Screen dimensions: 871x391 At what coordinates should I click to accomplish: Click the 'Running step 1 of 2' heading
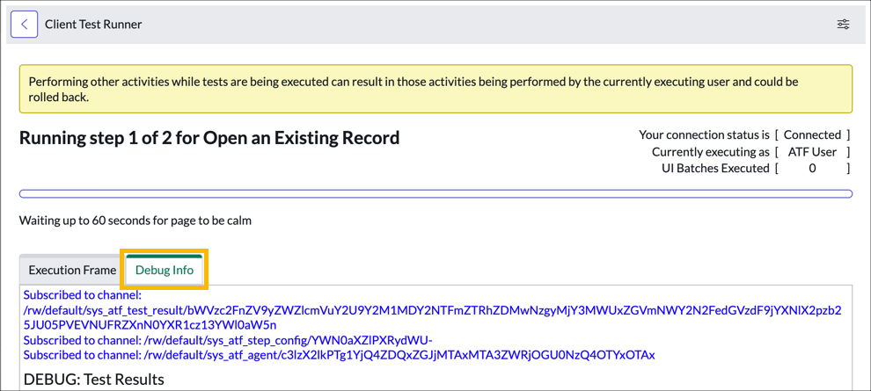coord(209,138)
